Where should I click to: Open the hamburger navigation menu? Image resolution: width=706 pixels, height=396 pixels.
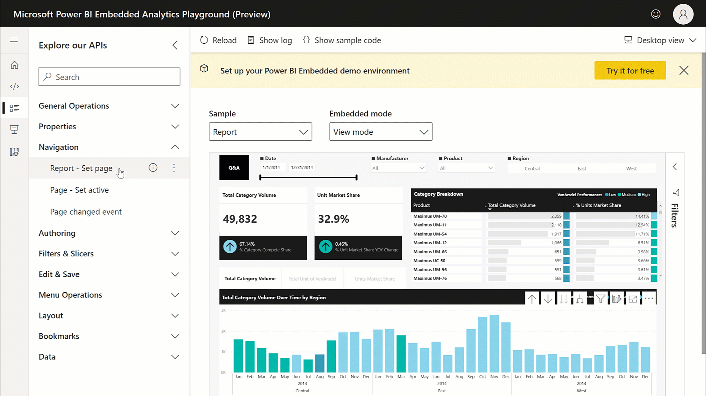click(x=14, y=40)
